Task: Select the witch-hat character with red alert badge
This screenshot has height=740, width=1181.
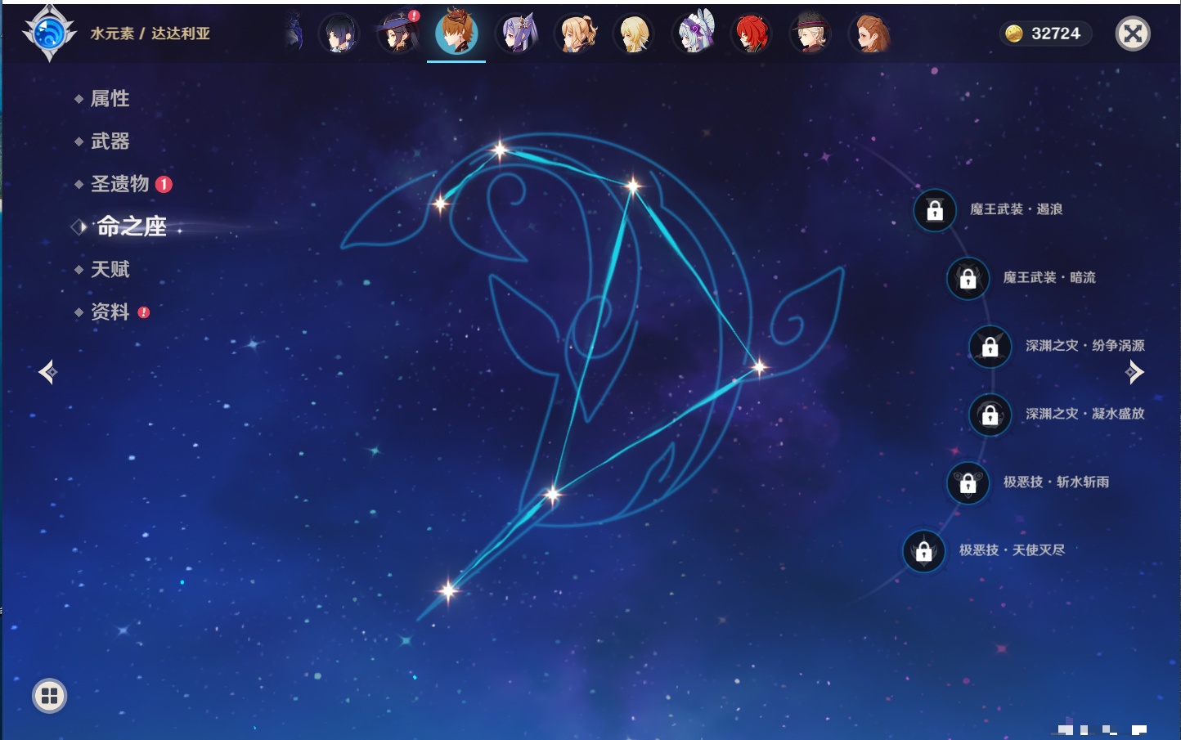Action: pyautogui.click(x=399, y=34)
